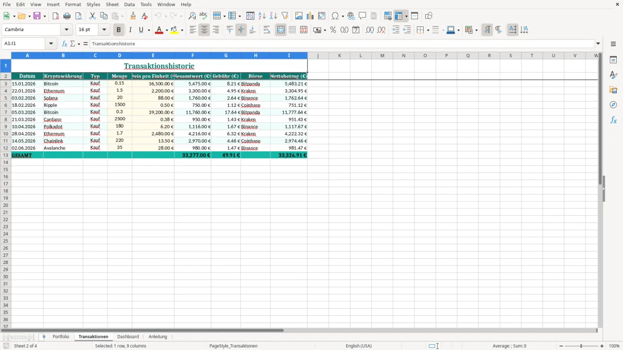Toggle Center Vertically alignment
Image resolution: width=623 pixels, height=350 pixels.
(x=241, y=30)
